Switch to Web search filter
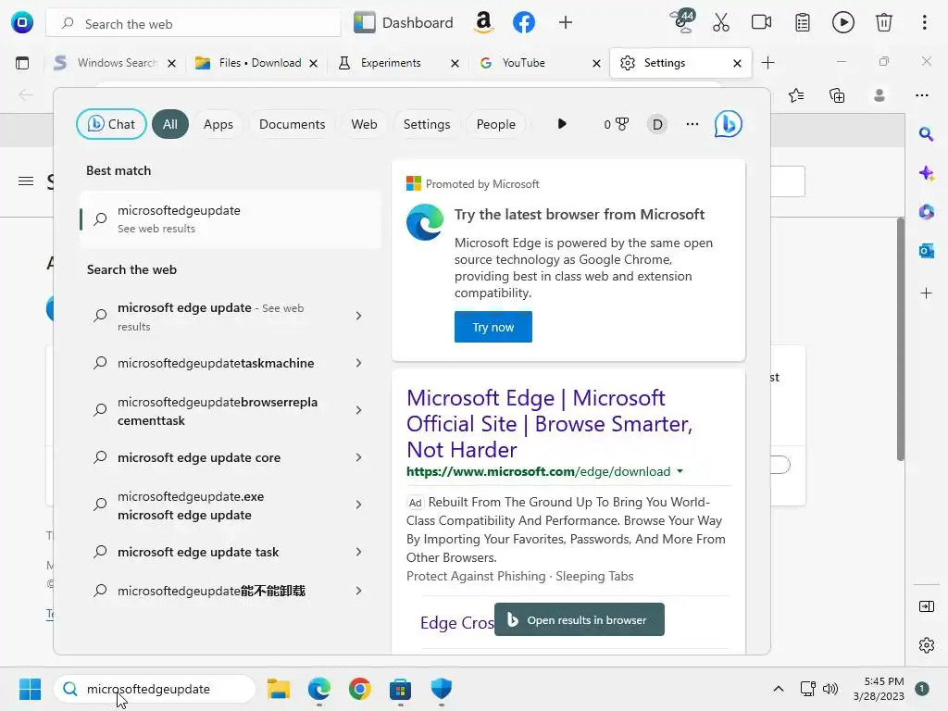Image resolution: width=948 pixels, height=711 pixels. (x=364, y=124)
